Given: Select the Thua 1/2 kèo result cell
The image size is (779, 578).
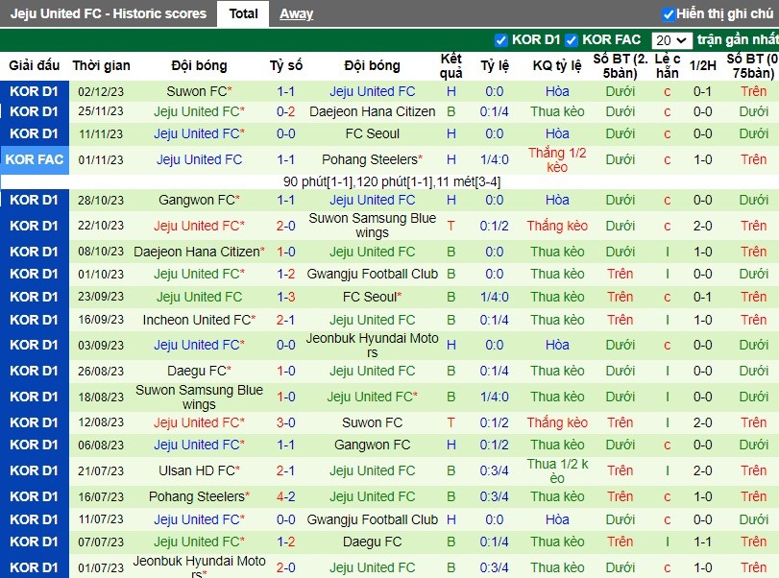Looking at the screenshot, I should (557, 470).
